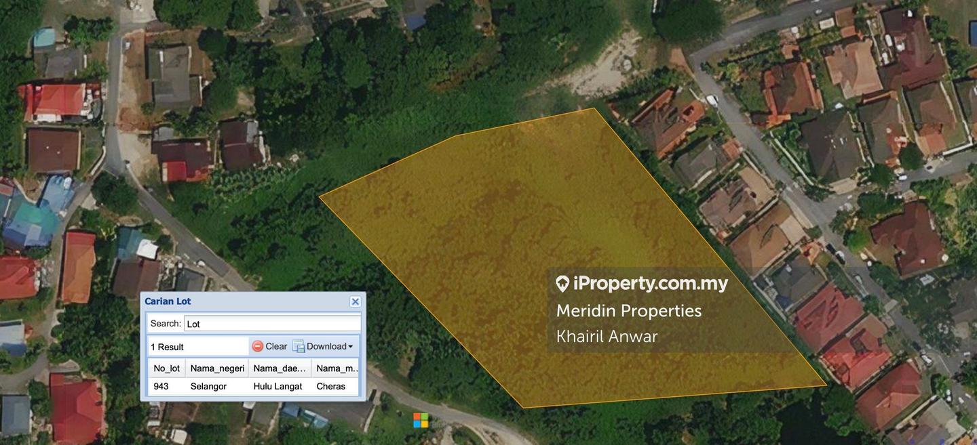Click the Download save icon
977x445 pixels.
point(299,346)
